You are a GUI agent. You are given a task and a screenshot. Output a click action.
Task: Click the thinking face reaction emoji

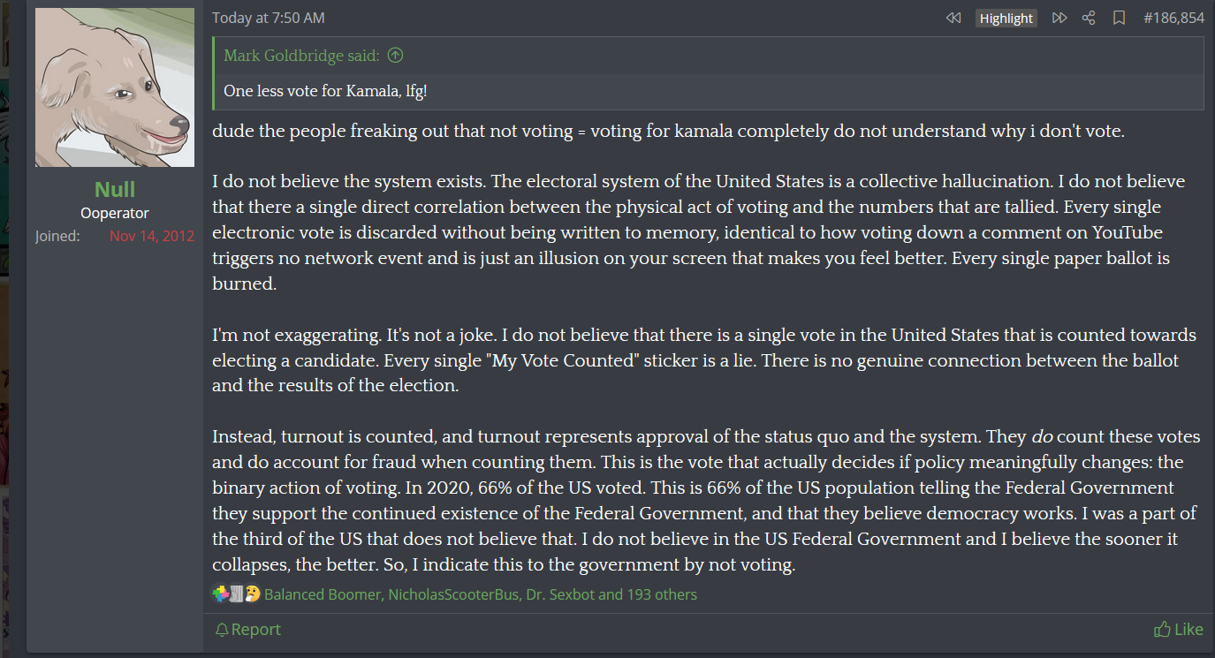pyautogui.click(x=253, y=594)
